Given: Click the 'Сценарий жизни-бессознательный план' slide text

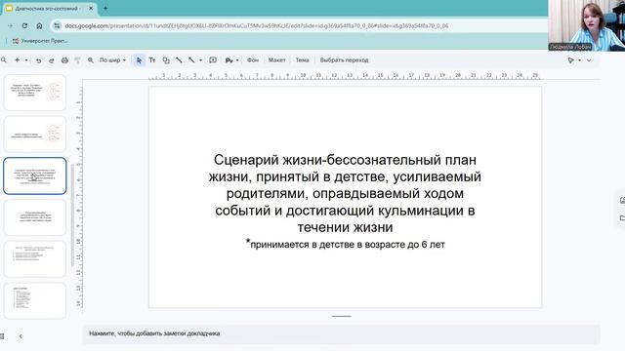Looking at the screenshot, I should tap(345, 193).
